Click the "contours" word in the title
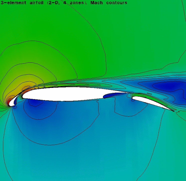 pyautogui.click(x=116, y=3)
